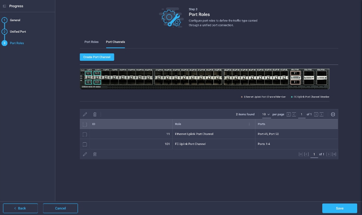The image size is (362, 215).
Task: Click delete trash icon below table
Action: click(95, 154)
